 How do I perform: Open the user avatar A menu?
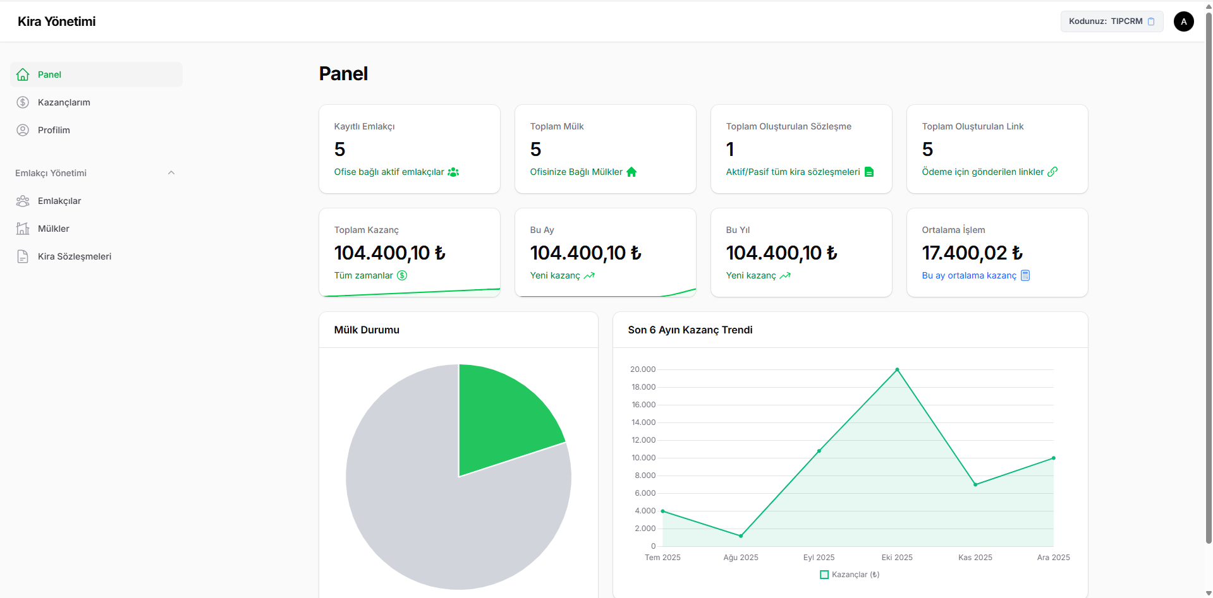1183,21
